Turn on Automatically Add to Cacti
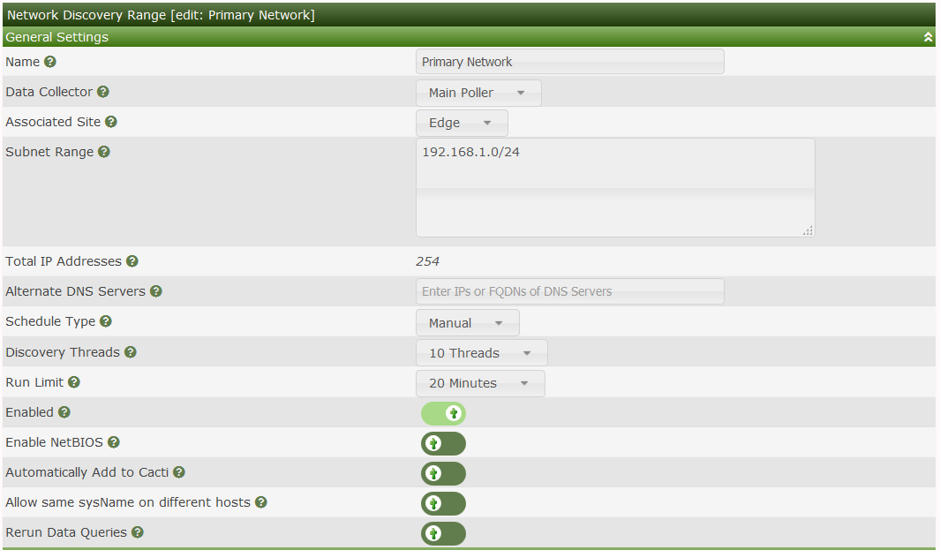 tap(443, 473)
